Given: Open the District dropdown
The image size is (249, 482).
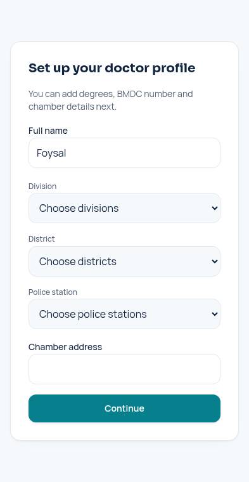Looking at the screenshot, I should tap(124, 261).
